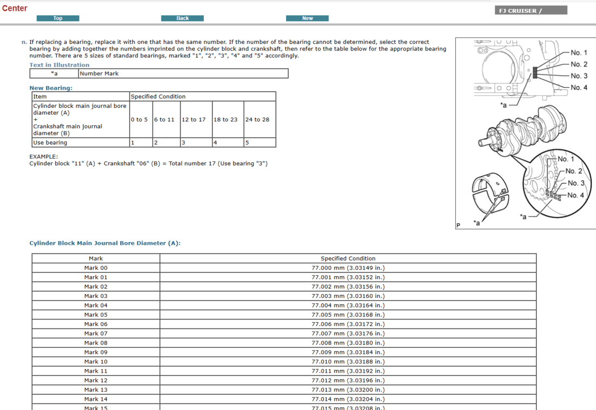
Task: Click the Use bearing row label
Action: pyautogui.click(x=50, y=143)
